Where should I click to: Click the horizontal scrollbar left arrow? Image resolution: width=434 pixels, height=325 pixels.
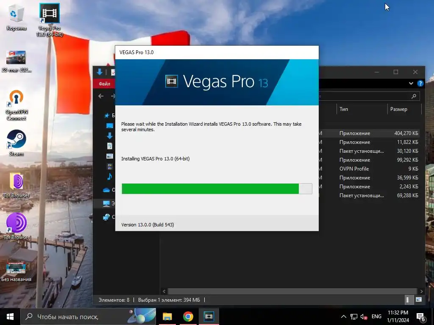(x=164, y=291)
